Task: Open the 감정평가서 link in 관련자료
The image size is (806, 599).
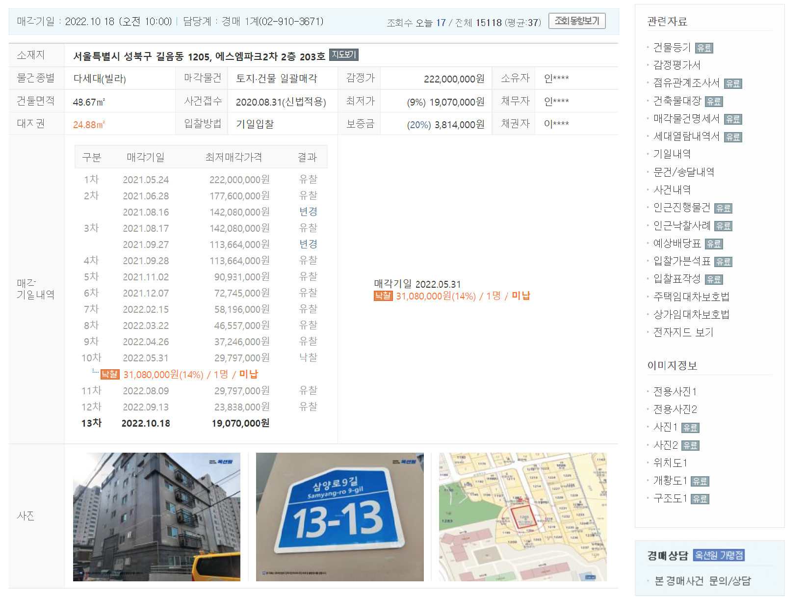Action: (677, 65)
